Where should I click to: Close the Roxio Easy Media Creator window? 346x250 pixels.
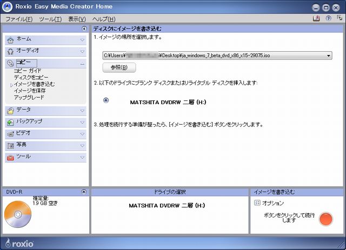[336, 8]
